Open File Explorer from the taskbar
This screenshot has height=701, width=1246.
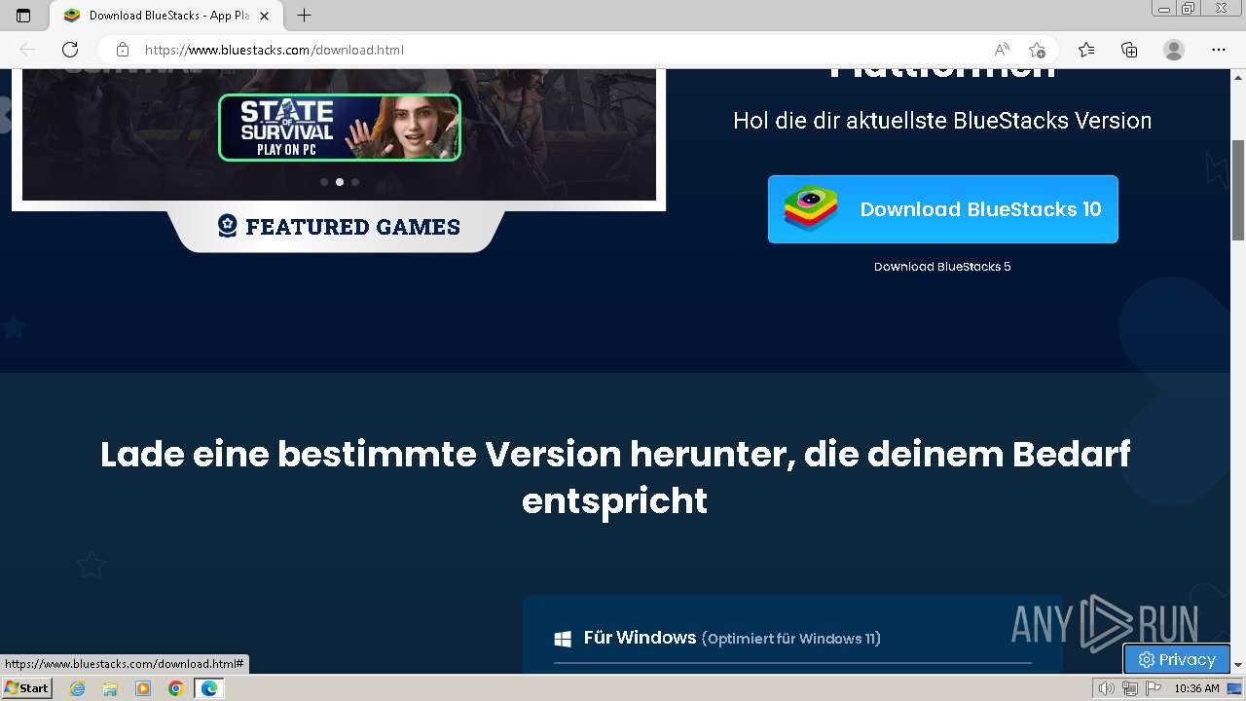(x=110, y=688)
